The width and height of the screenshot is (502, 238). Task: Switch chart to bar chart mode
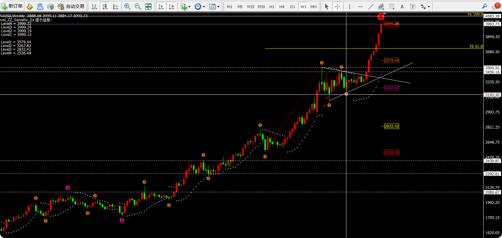[95, 6]
